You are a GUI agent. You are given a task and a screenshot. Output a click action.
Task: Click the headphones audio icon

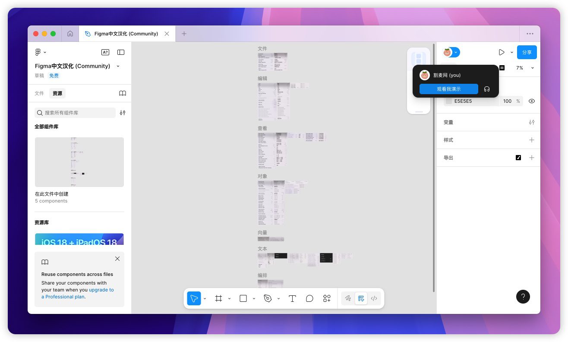[x=487, y=89]
